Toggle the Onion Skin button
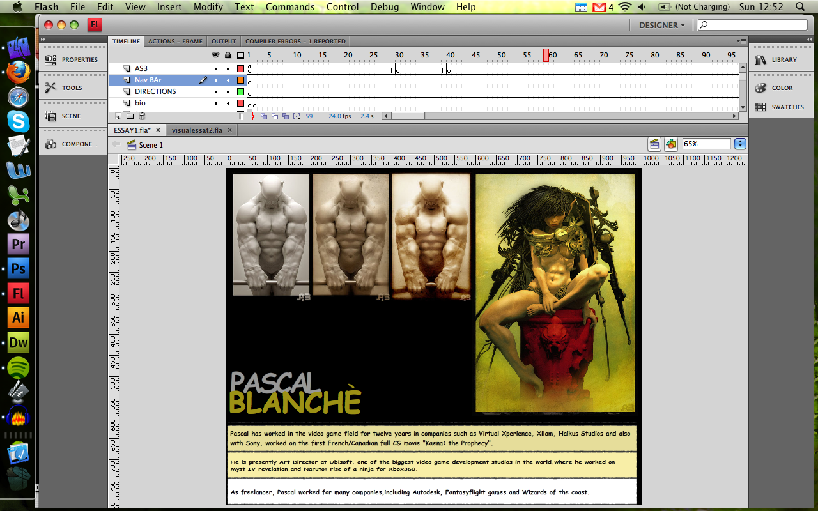The height and width of the screenshot is (511, 818). (264, 116)
